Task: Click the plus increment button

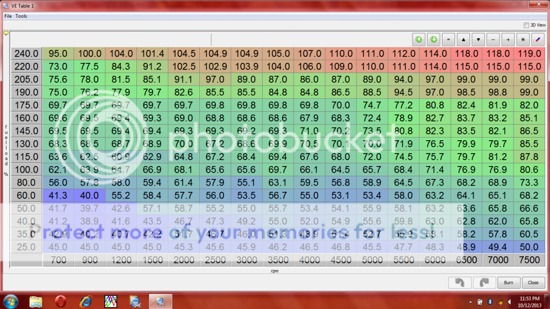Action: [x=508, y=39]
